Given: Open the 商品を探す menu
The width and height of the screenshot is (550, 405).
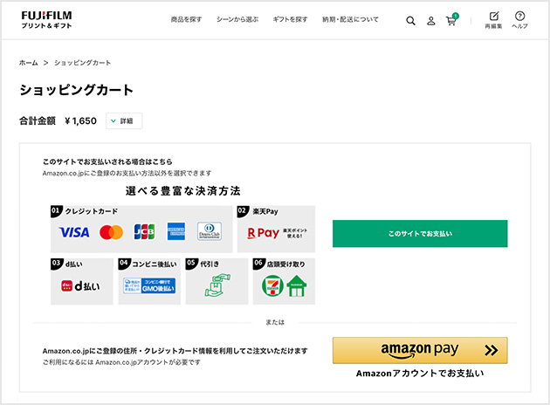Looking at the screenshot, I should (x=184, y=19).
